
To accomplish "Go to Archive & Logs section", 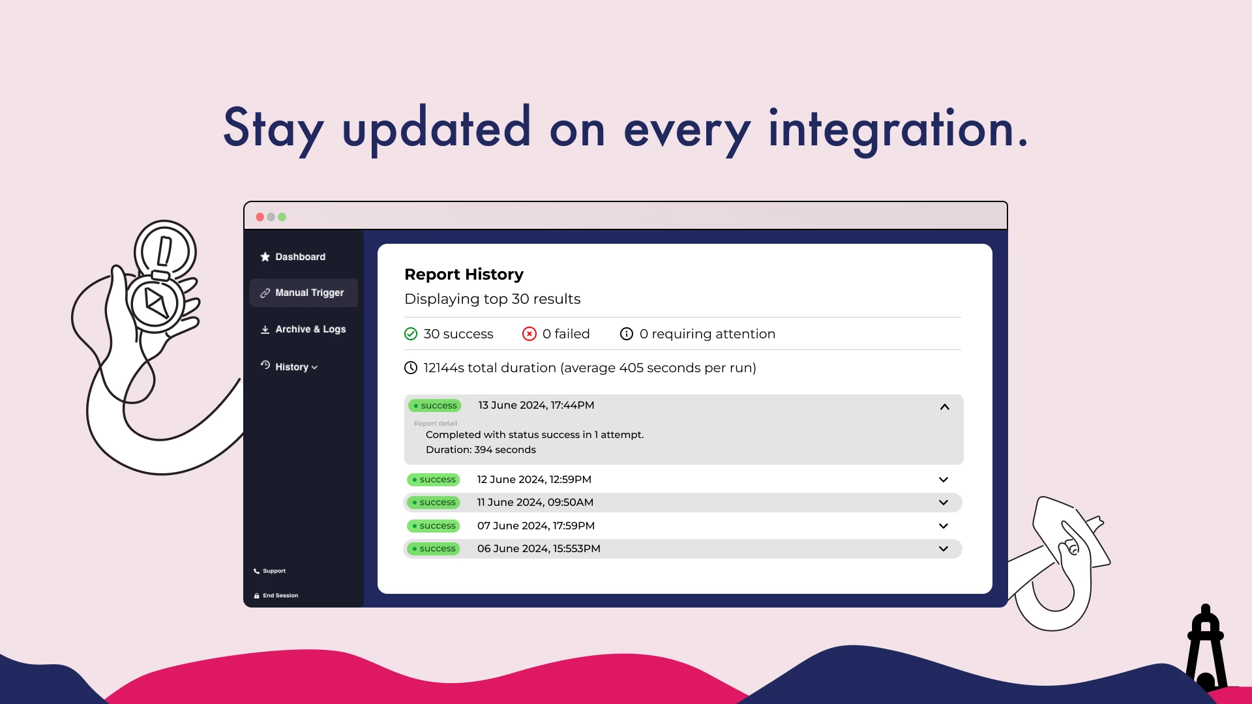I will 310,330.
